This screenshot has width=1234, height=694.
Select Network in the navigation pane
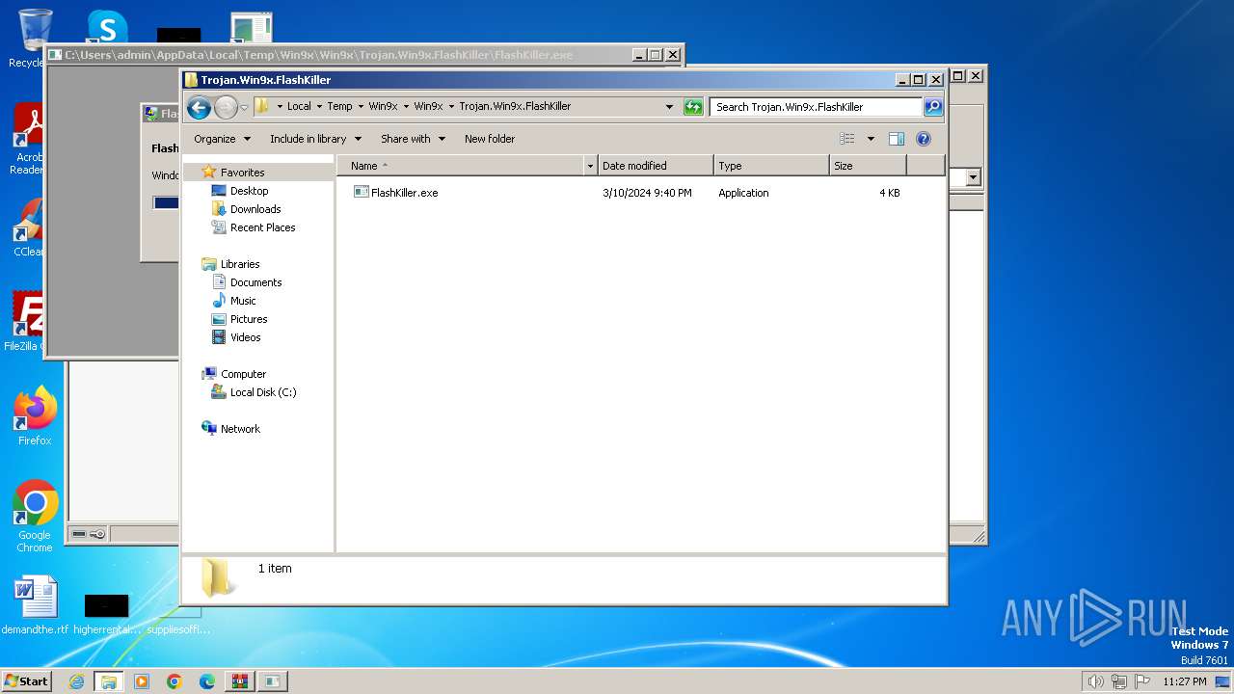(240, 429)
